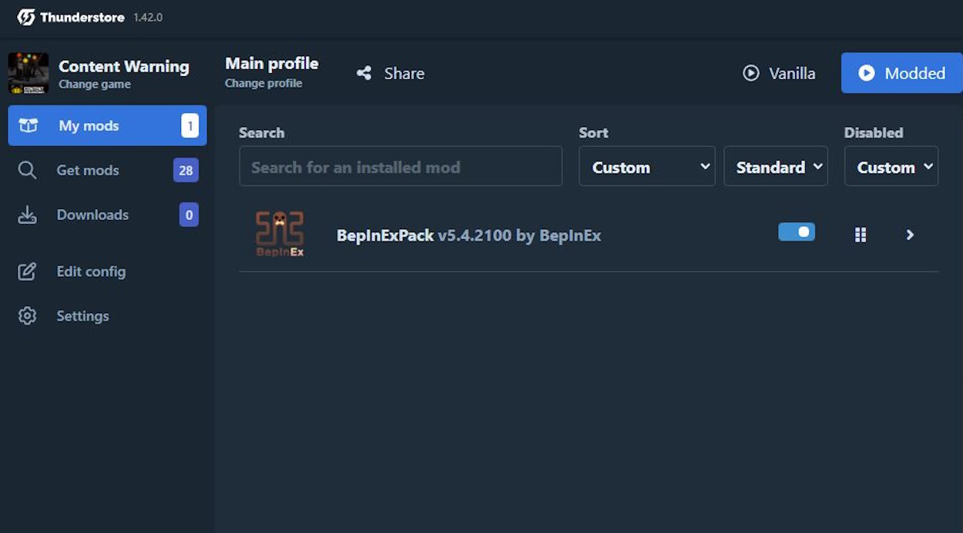Image resolution: width=963 pixels, height=533 pixels.
Task: Click the Downloads sidebar icon
Action: point(28,215)
